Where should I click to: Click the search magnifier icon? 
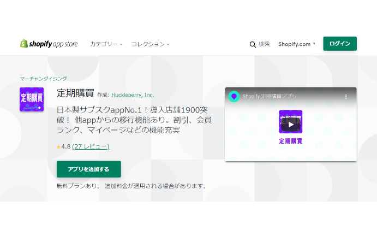[253, 44]
